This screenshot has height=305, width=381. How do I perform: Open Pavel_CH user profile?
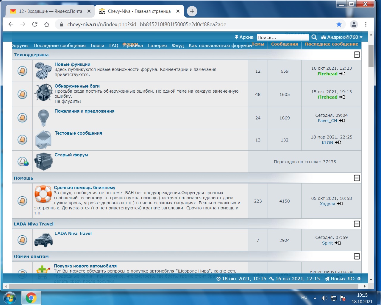327,121
